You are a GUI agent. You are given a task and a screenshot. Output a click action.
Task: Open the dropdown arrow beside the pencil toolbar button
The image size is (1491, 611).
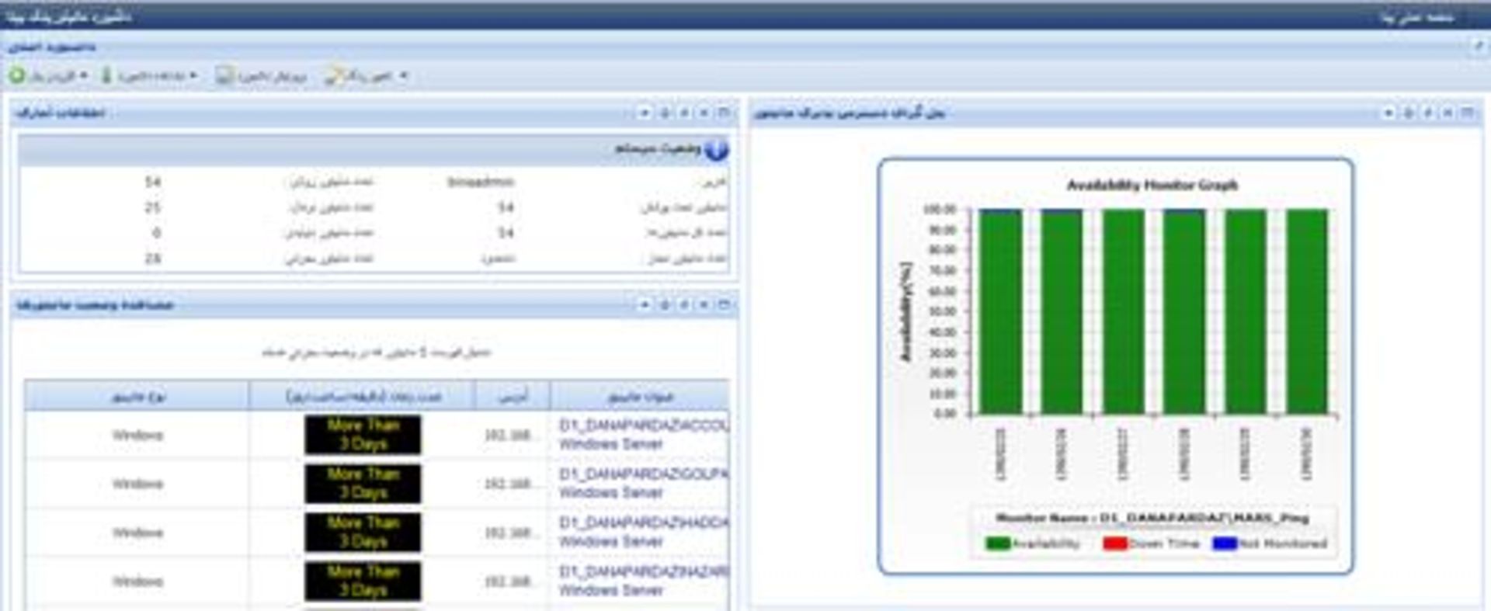[403, 75]
